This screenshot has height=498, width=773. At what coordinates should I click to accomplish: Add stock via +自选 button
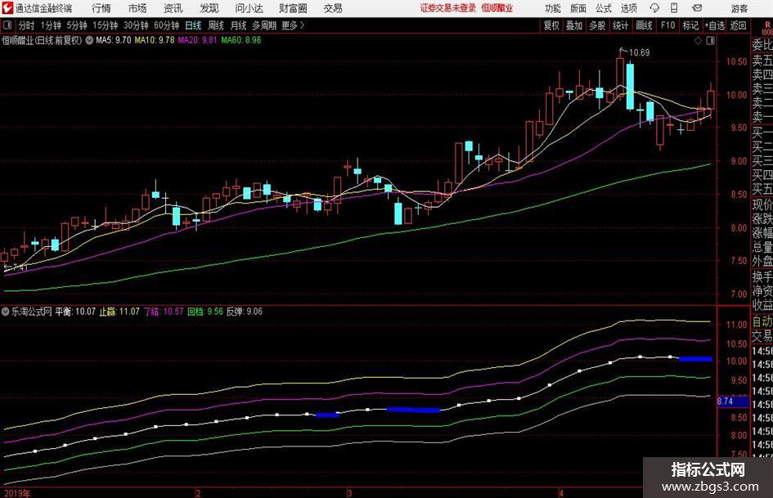point(715,25)
